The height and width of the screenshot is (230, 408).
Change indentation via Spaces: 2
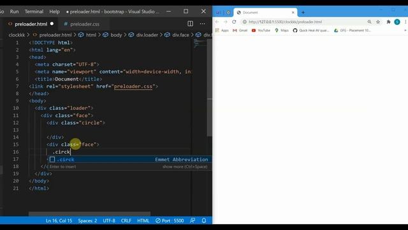point(87,220)
